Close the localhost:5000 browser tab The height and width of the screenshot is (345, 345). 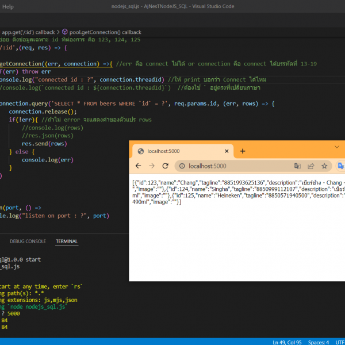pyautogui.click(x=227, y=151)
